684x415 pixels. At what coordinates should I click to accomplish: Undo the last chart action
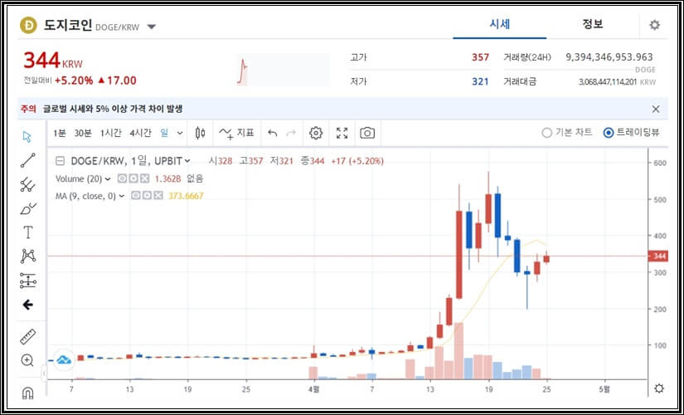(x=273, y=133)
